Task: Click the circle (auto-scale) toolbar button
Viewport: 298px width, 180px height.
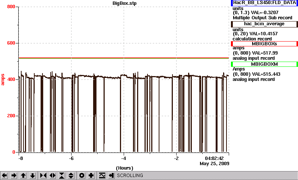Action: (82, 176)
